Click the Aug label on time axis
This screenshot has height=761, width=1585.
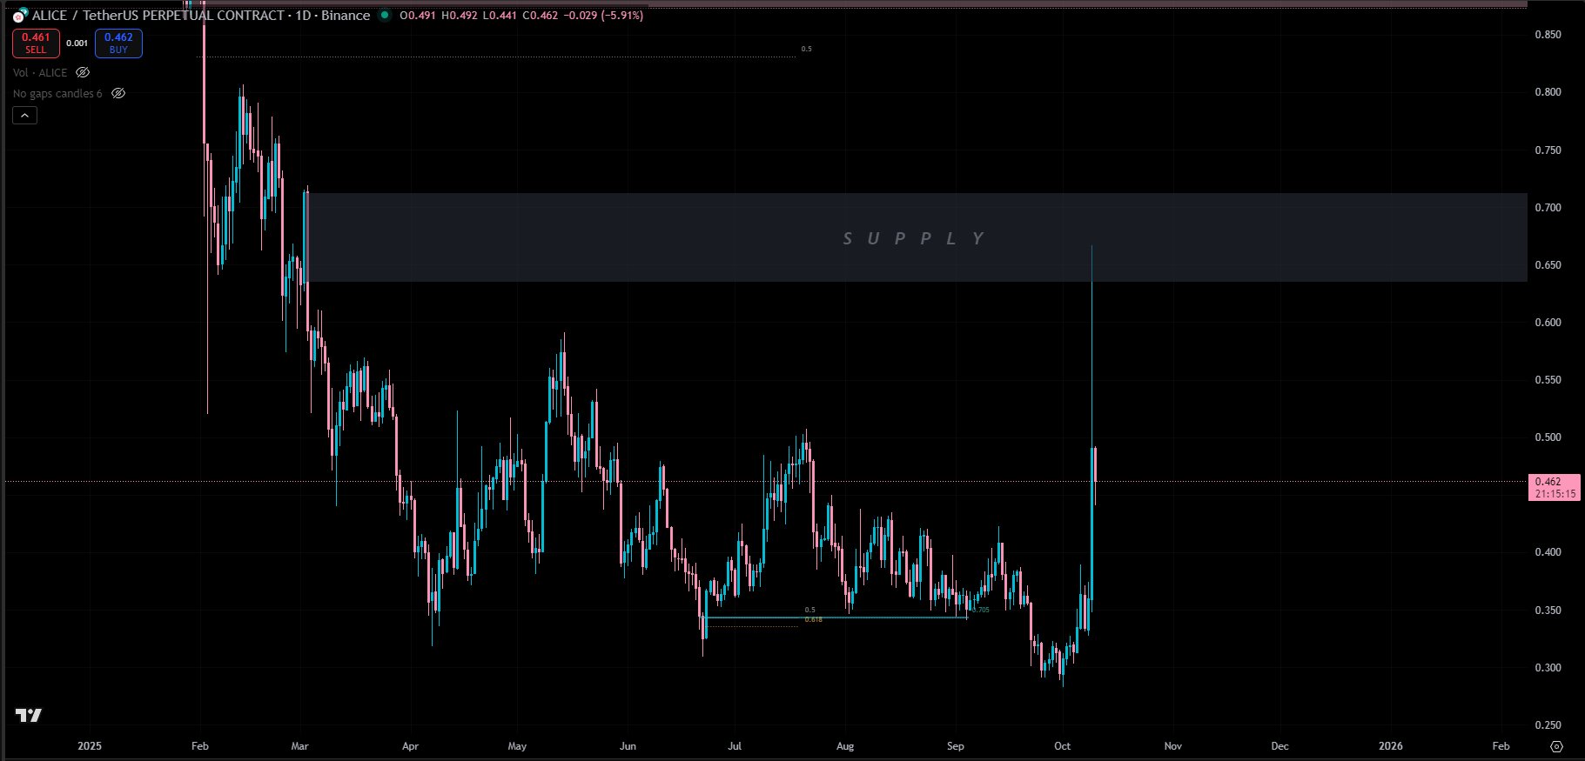click(x=845, y=746)
